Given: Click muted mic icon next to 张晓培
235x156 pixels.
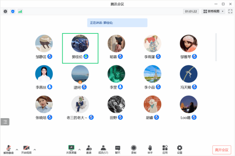Looking at the screenshot, I should (x=50, y=117).
